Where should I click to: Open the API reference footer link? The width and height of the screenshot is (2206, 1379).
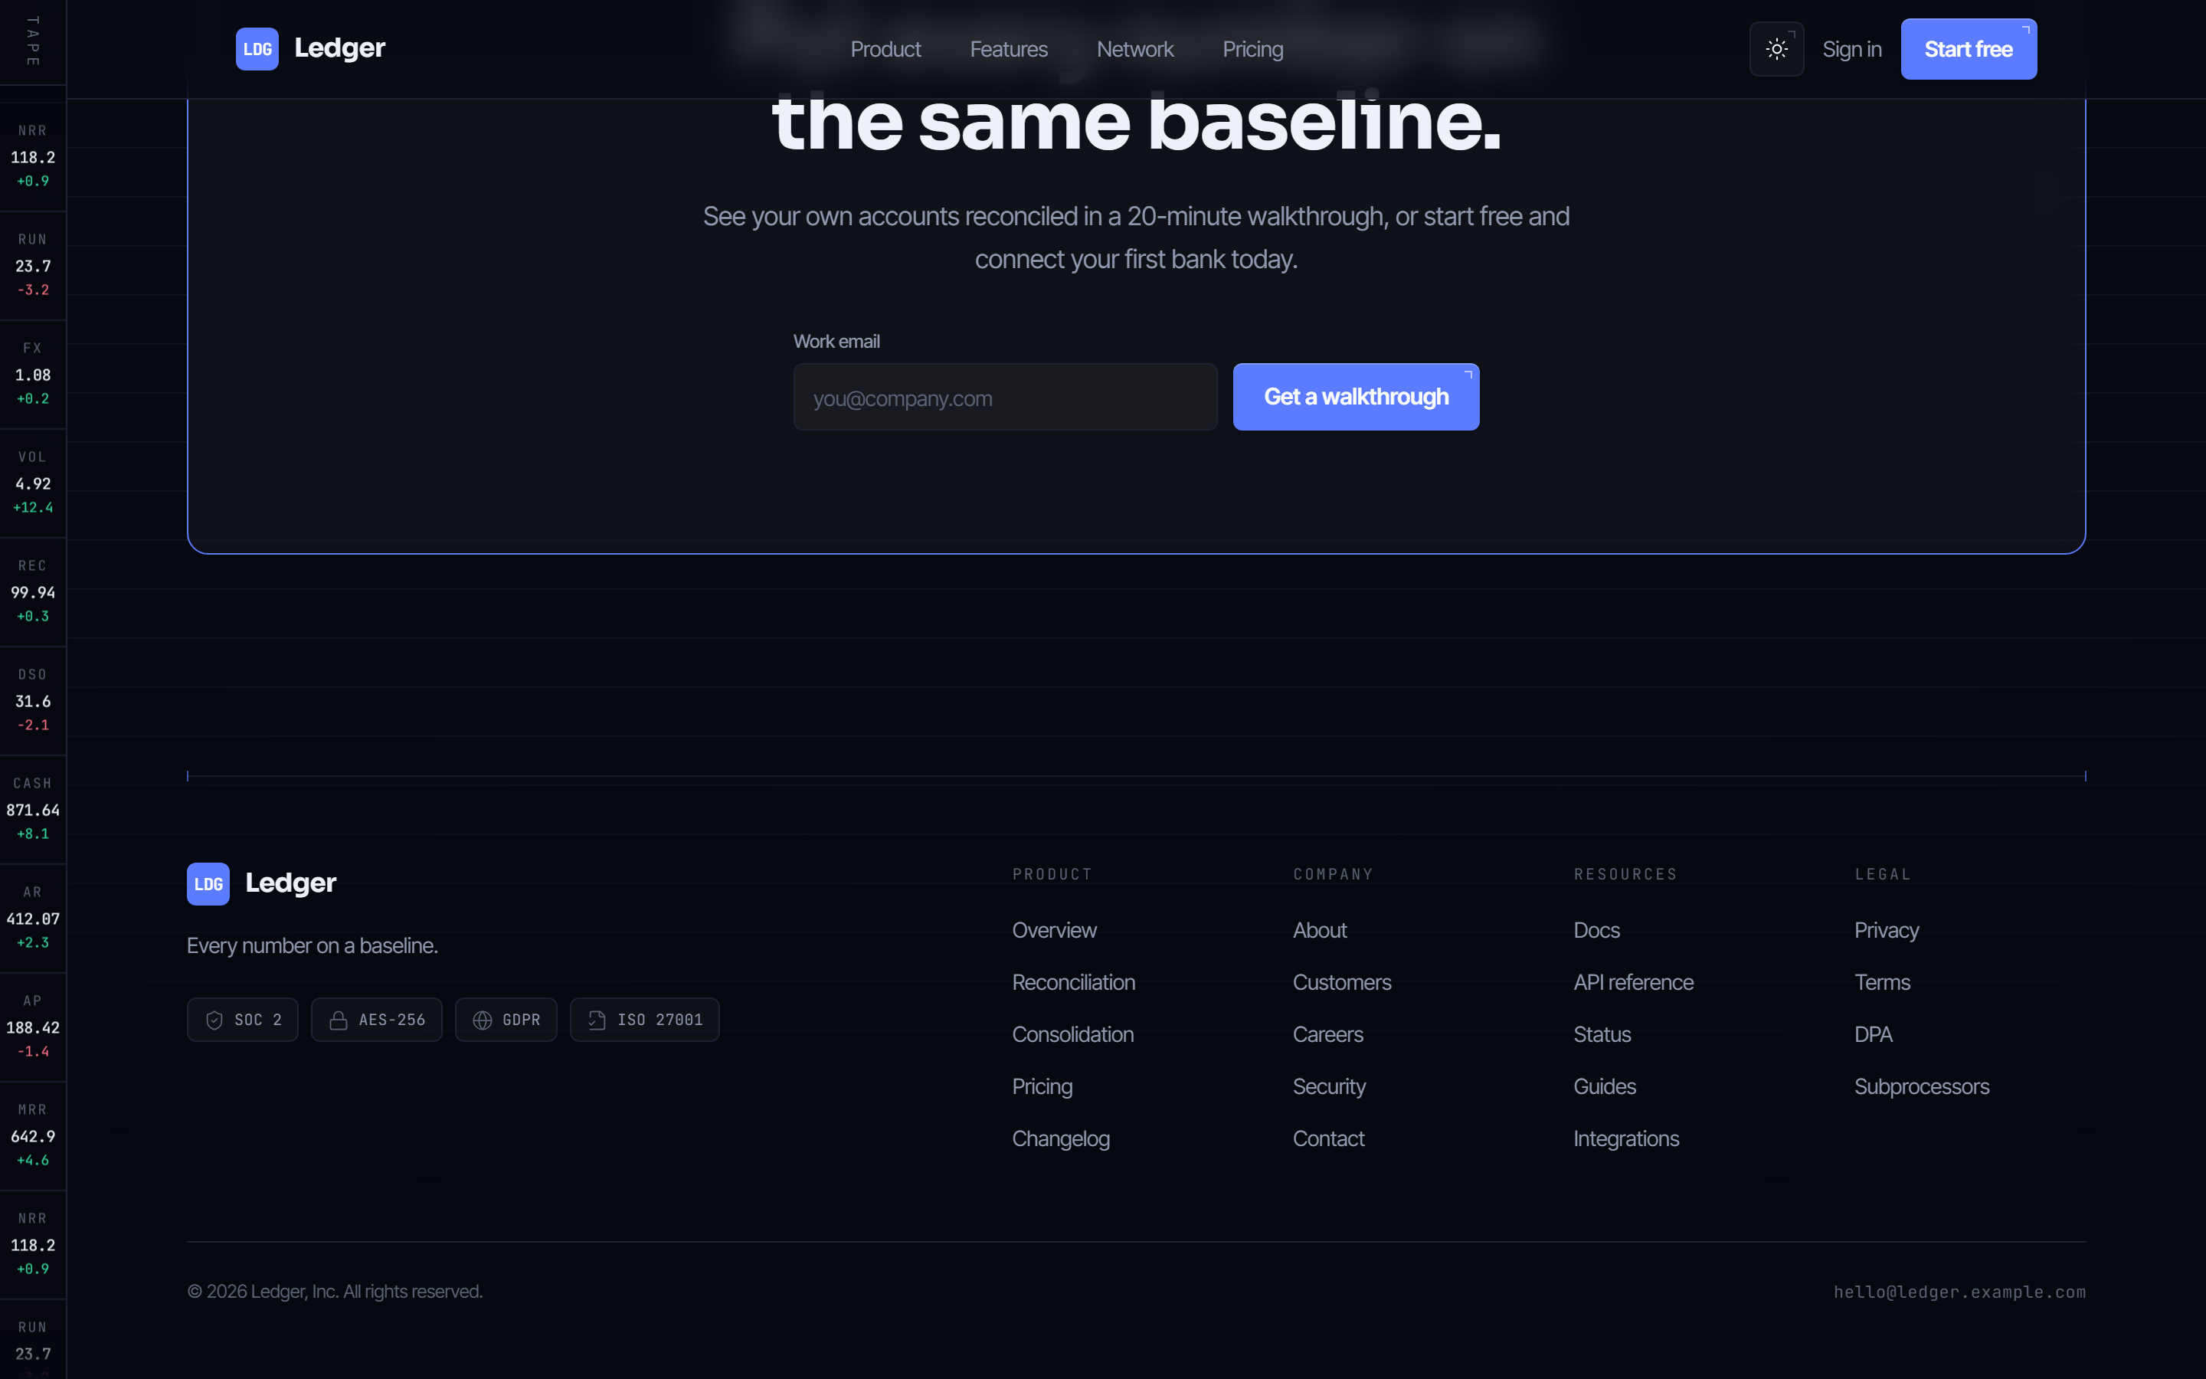(x=1632, y=982)
